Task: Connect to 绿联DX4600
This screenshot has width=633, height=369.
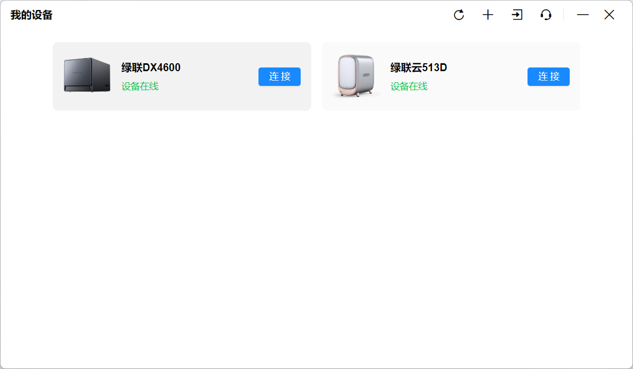Action: tap(280, 76)
